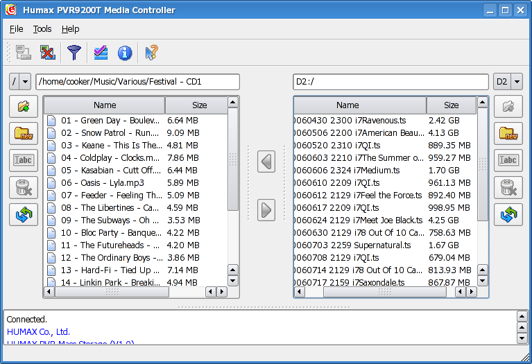Click the HUMAX Co., Ltd. log line
The image size is (532, 364).
tap(38, 332)
